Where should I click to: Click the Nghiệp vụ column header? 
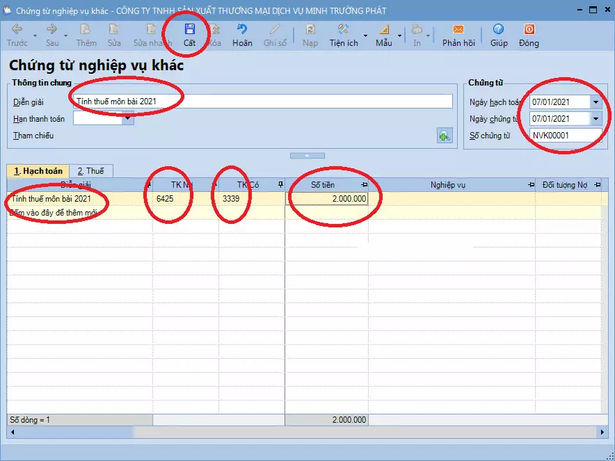point(452,185)
